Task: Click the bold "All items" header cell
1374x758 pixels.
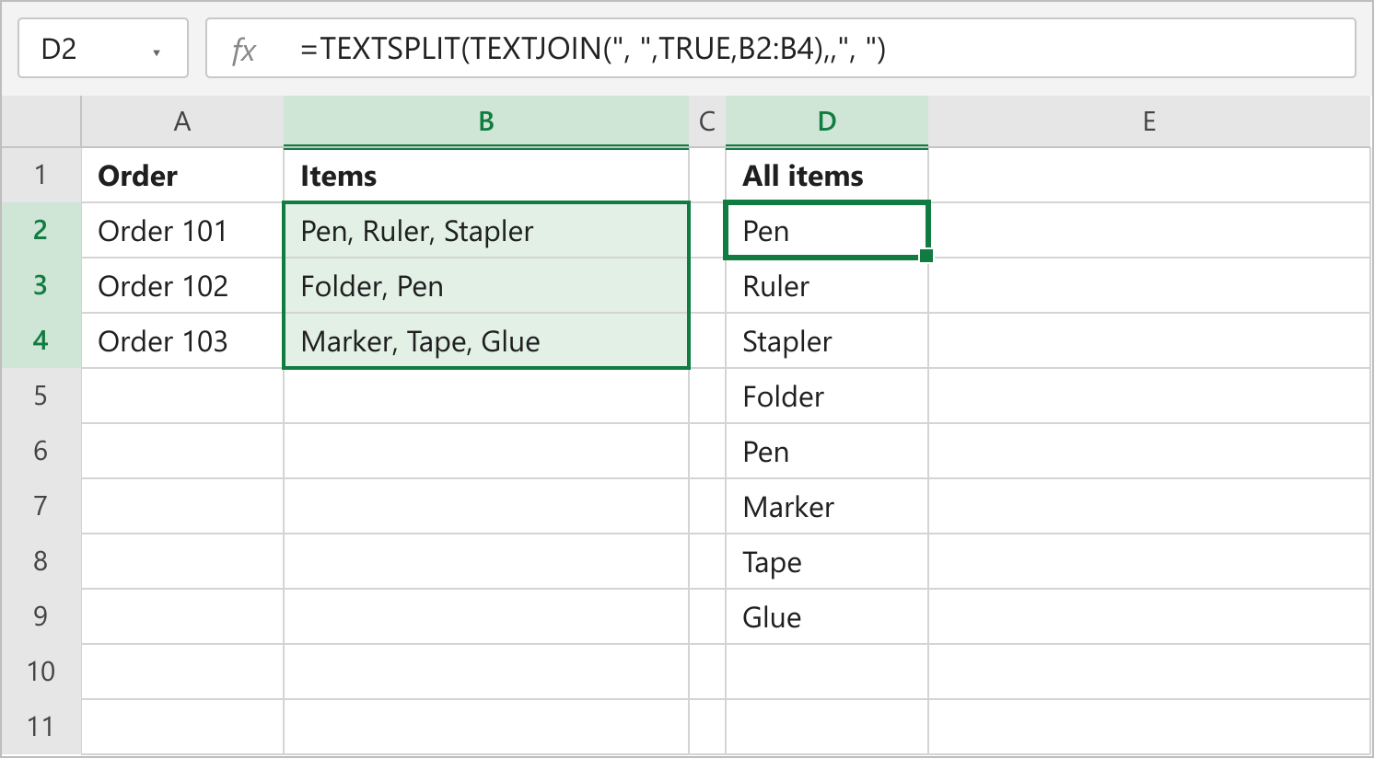Action: [827, 175]
